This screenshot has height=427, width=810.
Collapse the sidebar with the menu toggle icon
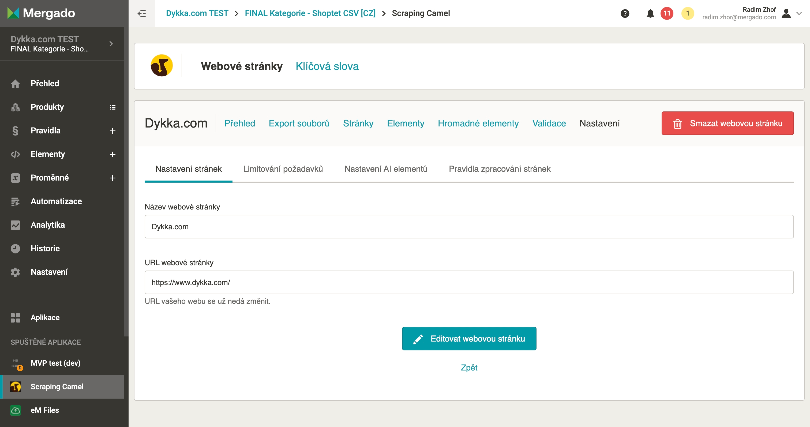(x=141, y=13)
